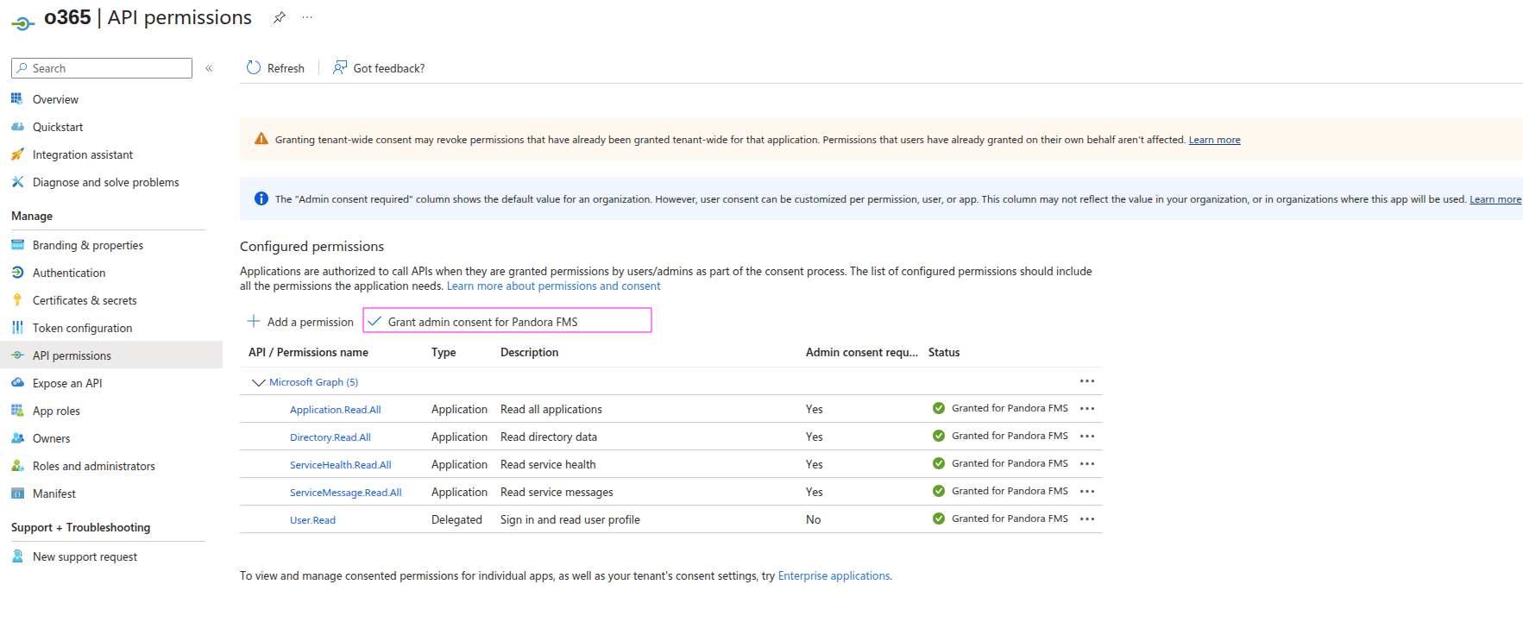The width and height of the screenshot is (1523, 641).
Task: Open more options for Directory.Read.All row
Action: (x=1087, y=437)
